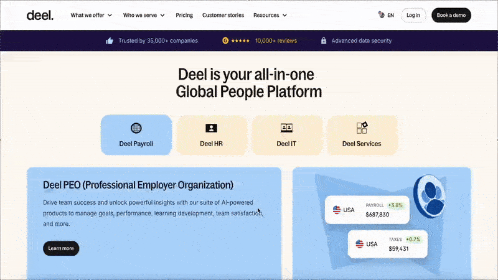Click the Deel Payroll globe icon
The height and width of the screenshot is (280, 498).
[x=136, y=128]
